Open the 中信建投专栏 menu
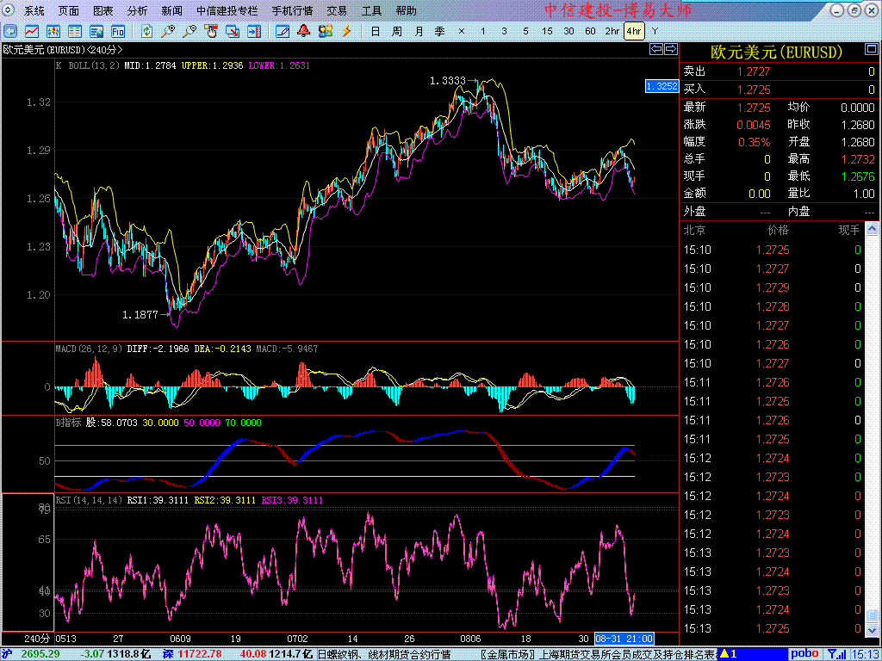 click(x=227, y=11)
